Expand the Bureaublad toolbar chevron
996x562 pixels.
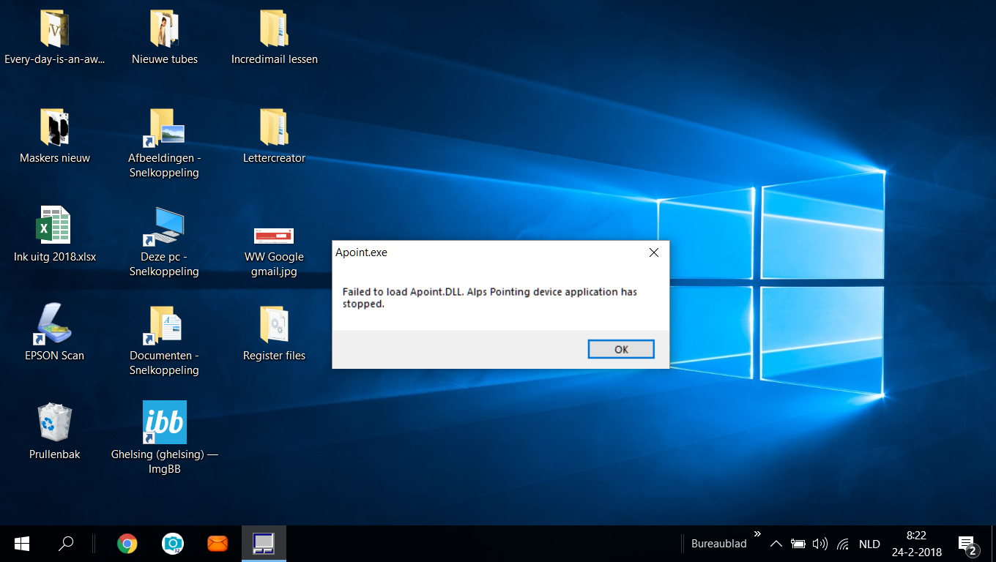[757, 534]
